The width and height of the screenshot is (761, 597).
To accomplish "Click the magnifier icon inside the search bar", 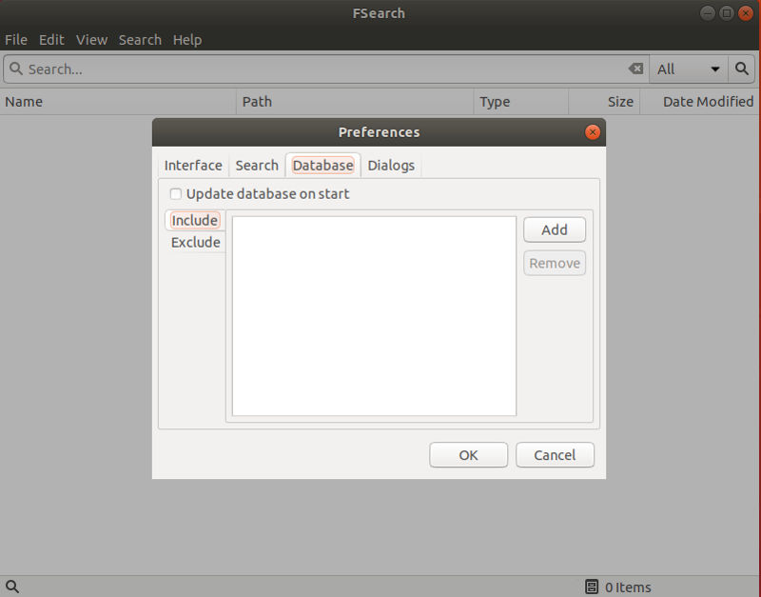I will (15, 69).
